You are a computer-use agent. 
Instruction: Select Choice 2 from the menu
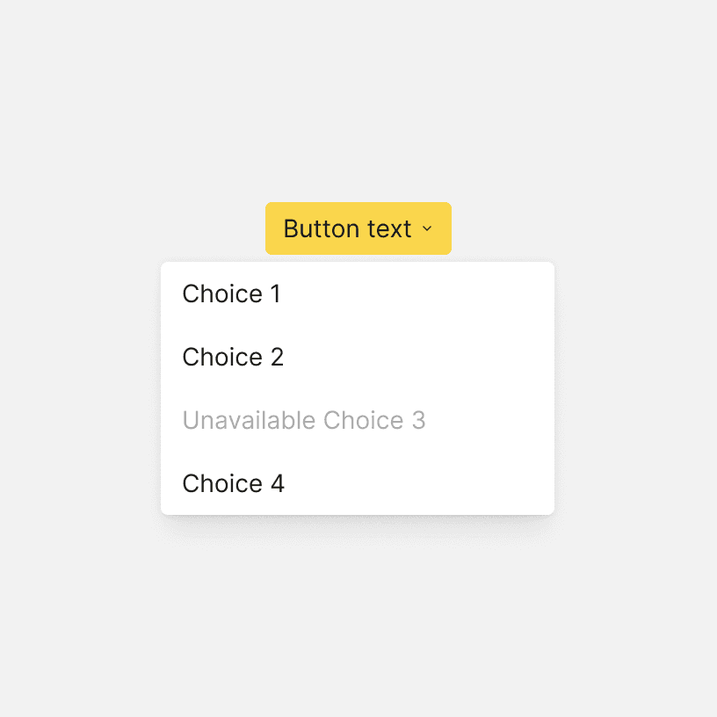click(x=233, y=358)
